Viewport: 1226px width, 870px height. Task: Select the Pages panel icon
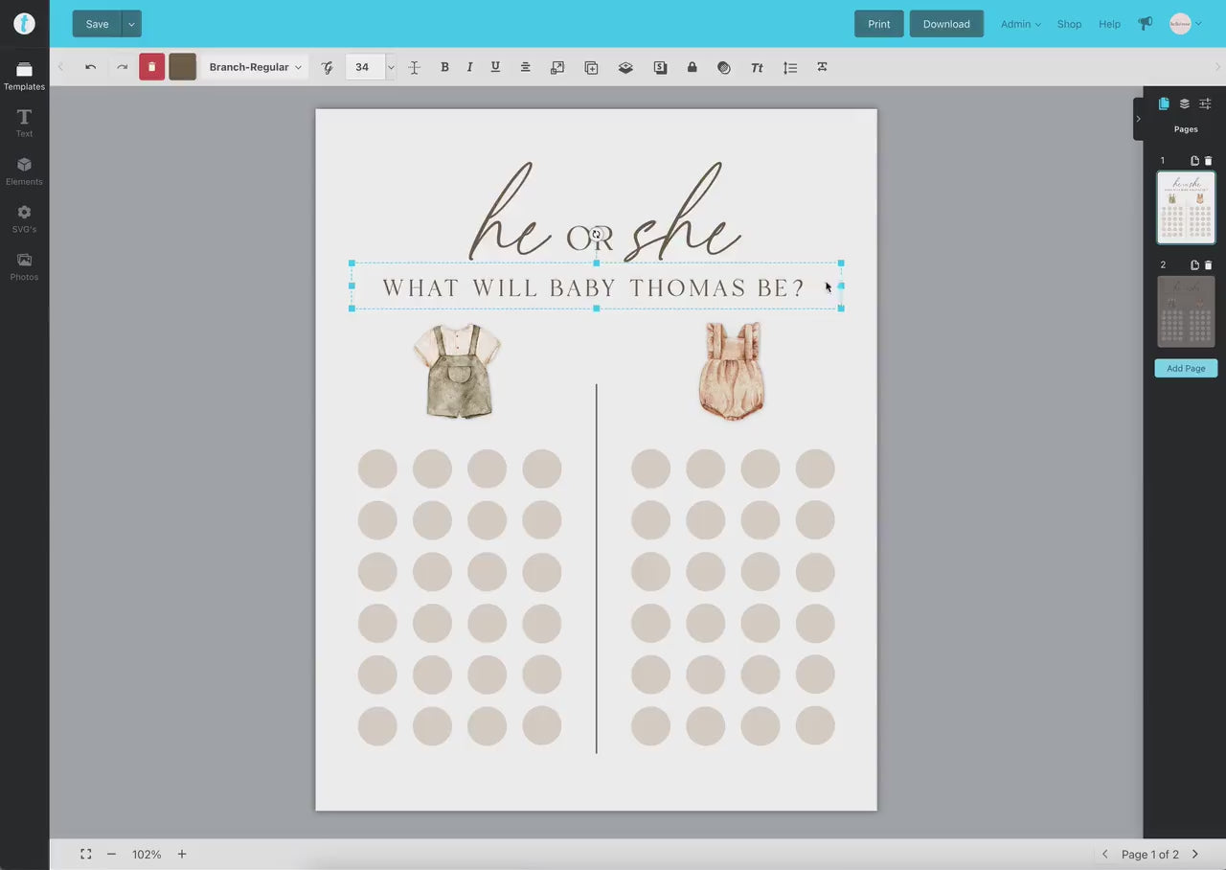[1164, 103]
